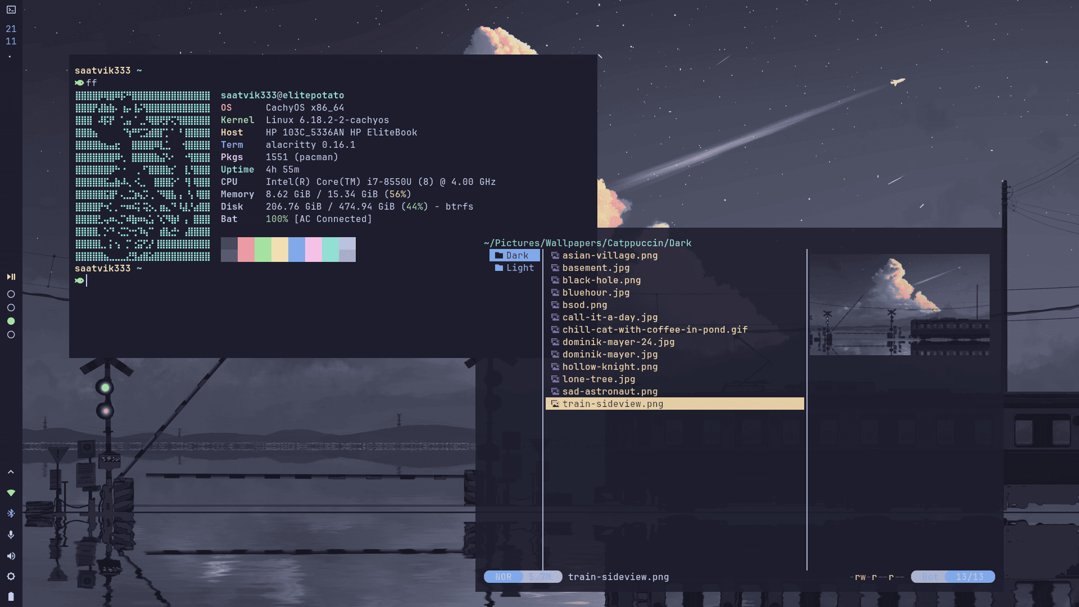
Task: Click Pictures in the breadcrumb path
Action: coord(517,243)
